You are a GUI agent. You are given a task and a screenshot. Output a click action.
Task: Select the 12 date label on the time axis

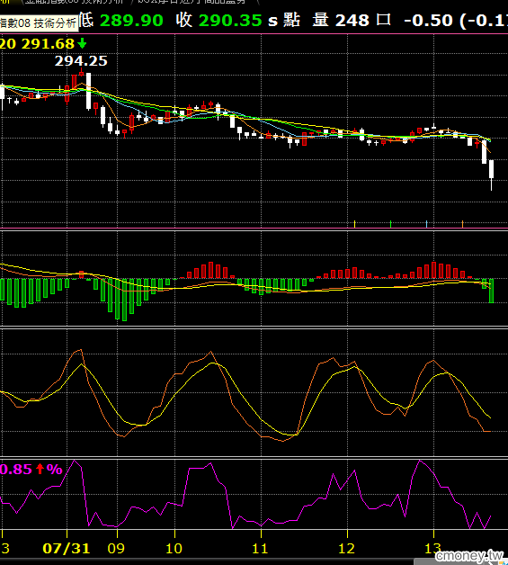tap(346, 549)
